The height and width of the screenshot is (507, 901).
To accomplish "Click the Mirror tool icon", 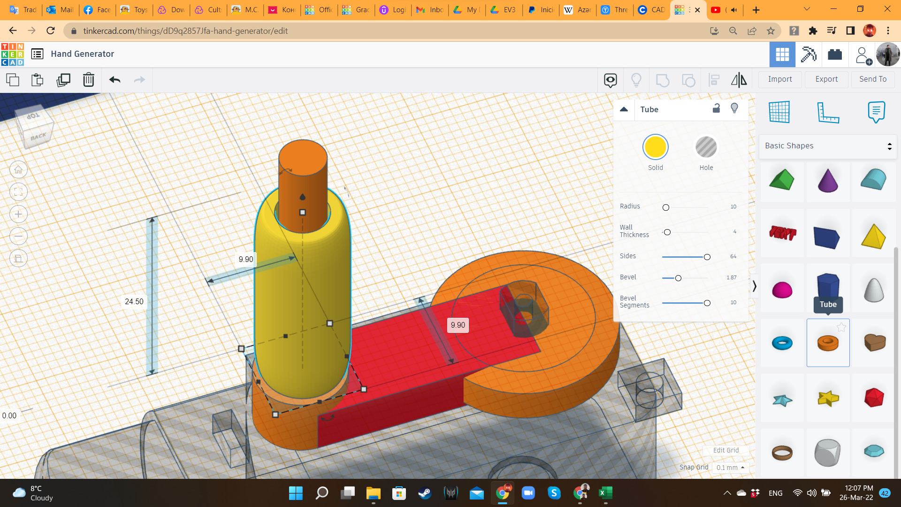I will point(739,80).
